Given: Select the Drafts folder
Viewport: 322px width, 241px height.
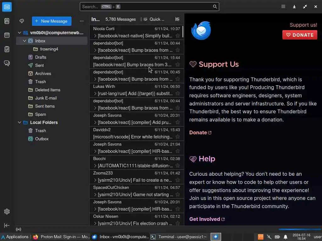Looking at the screenshot, I should 52,57.
